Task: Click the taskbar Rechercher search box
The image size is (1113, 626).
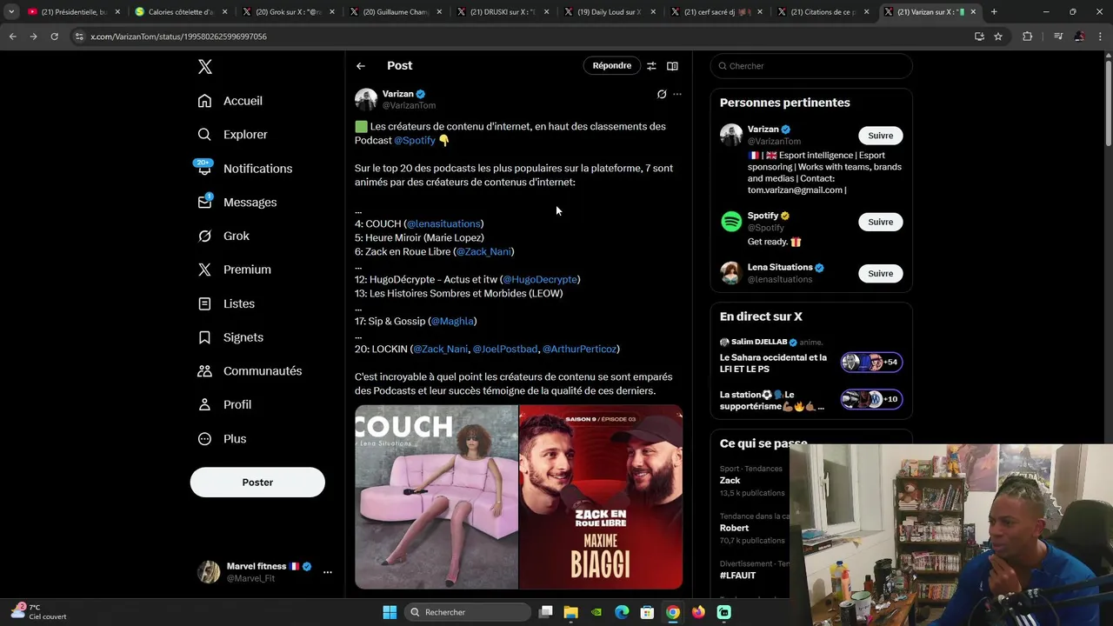Action: [x=468, y=612]
